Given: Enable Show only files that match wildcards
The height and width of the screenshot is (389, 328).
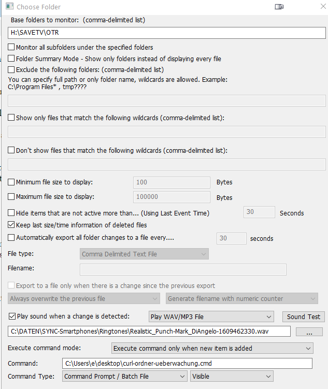Looking at the screenshot, I should (11, 118).
